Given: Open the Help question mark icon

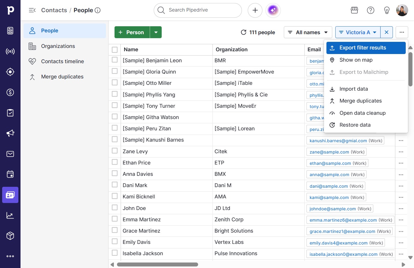Looking at the screenshot, I should (x=371, y=10).
